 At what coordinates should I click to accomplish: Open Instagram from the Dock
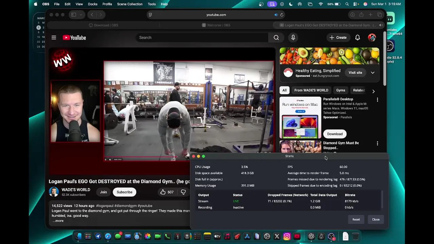(287, 236)
